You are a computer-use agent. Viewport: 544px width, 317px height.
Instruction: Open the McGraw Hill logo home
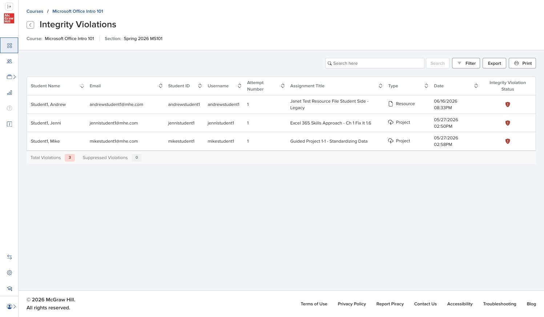9,18
